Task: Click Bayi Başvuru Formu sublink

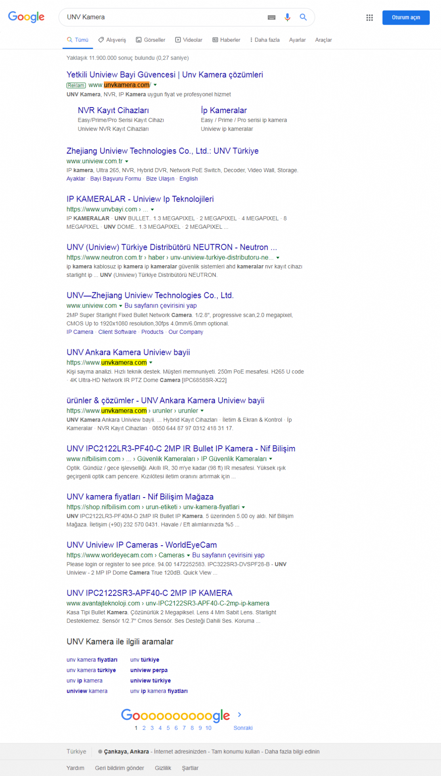Action: (115, 179)
